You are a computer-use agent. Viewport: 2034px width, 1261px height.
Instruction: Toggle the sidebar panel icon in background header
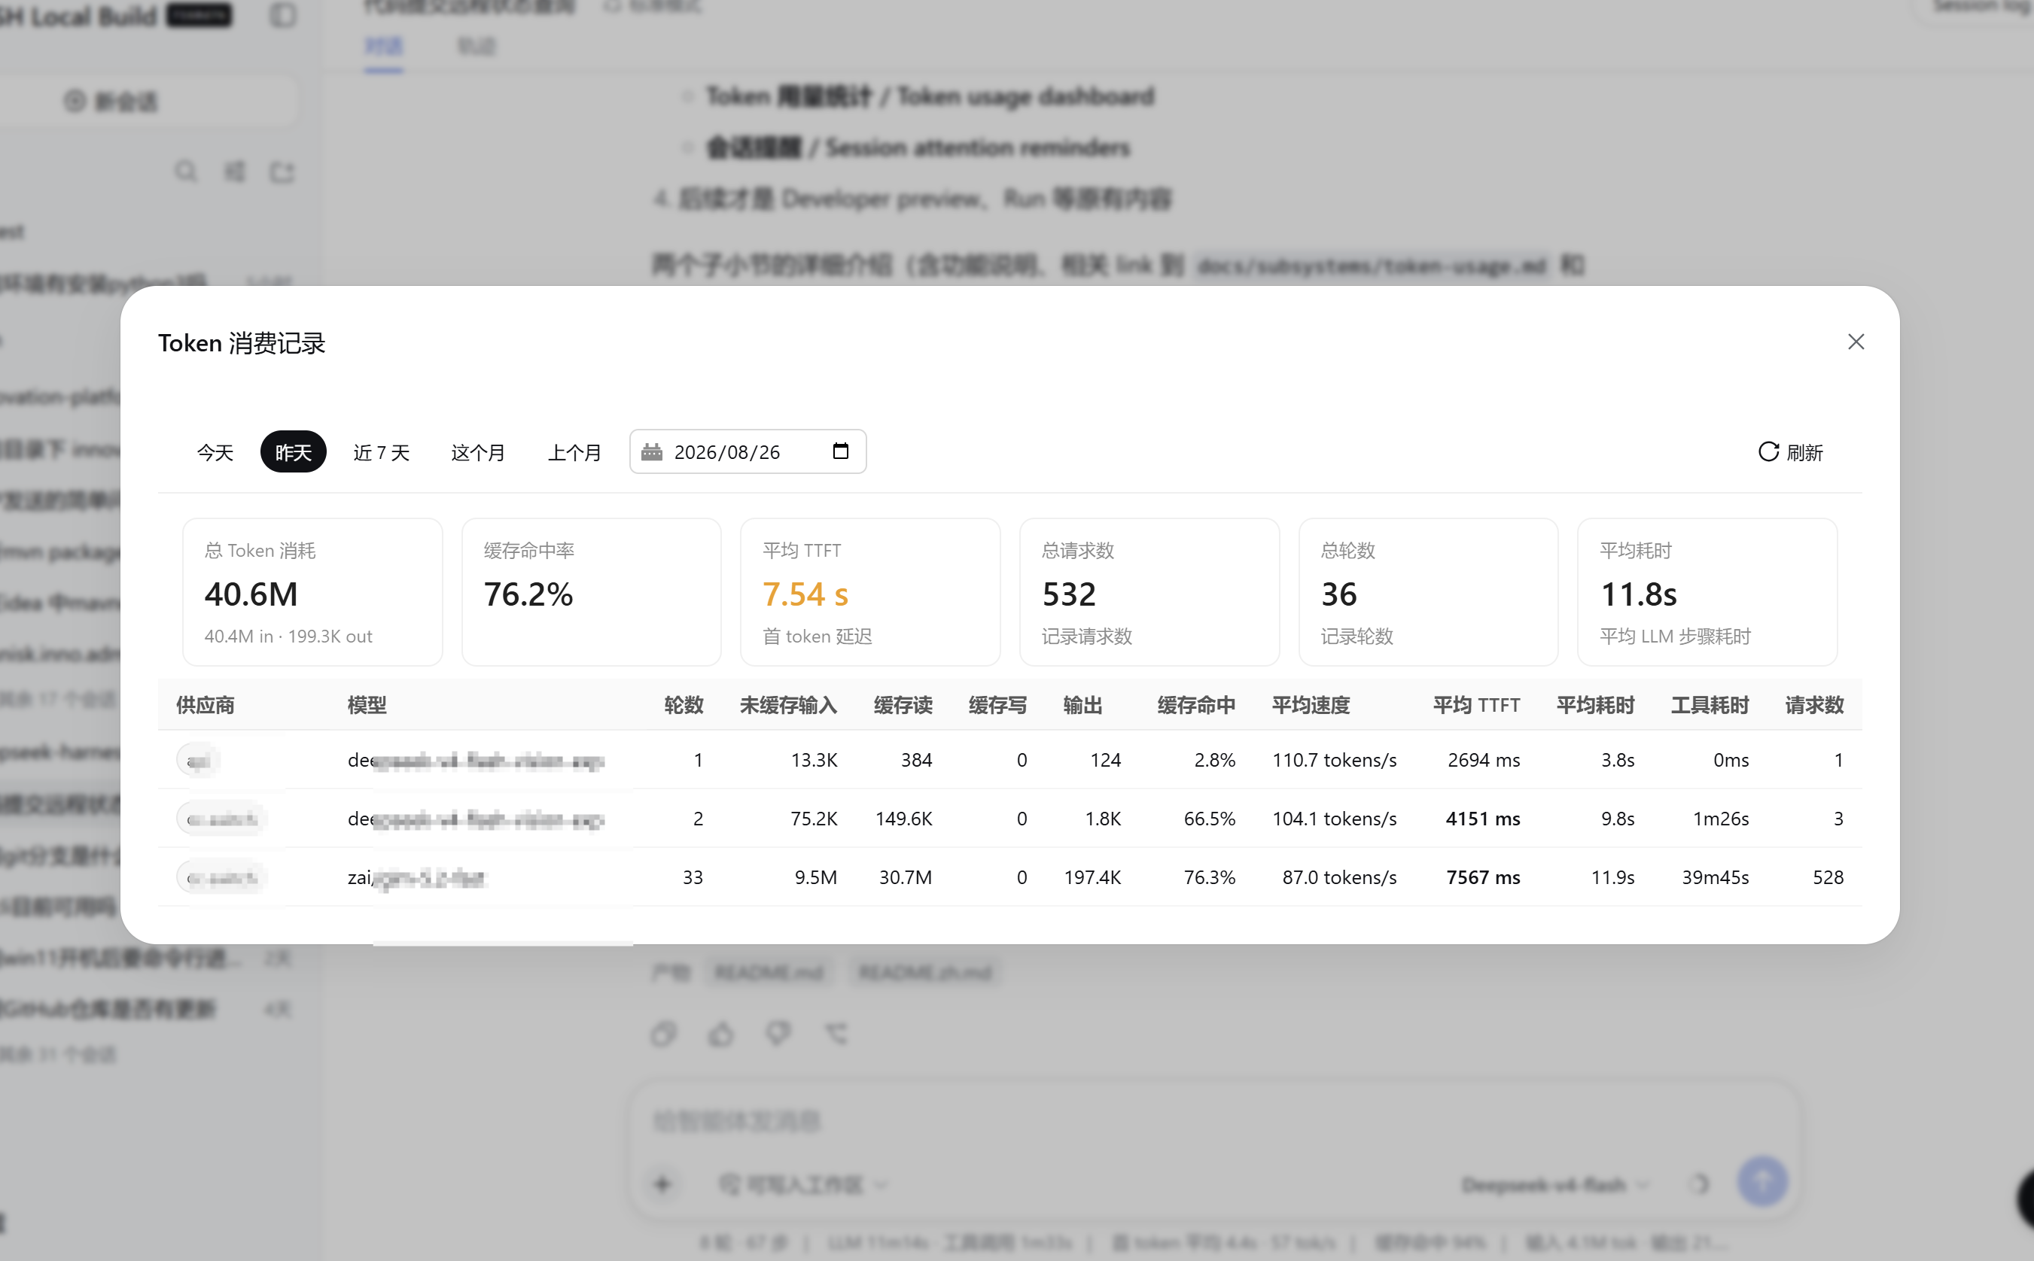pyautogui.click(x=283, y=15)
